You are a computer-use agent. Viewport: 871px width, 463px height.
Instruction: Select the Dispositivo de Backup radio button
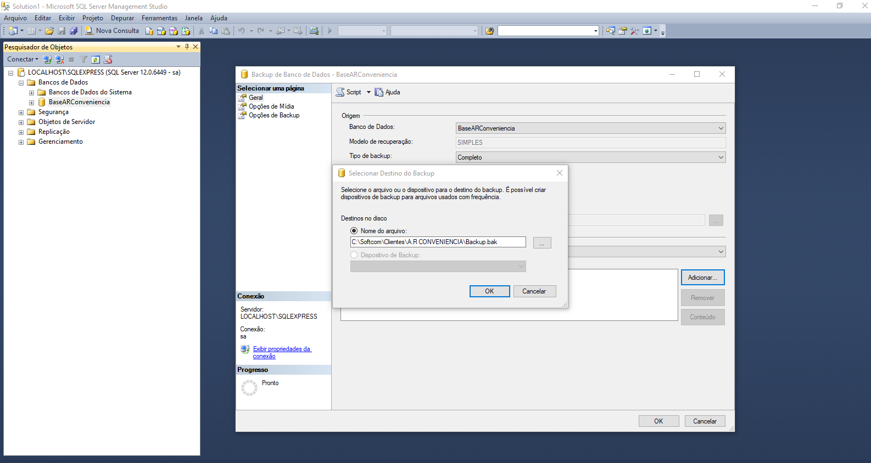pos(354,255)
